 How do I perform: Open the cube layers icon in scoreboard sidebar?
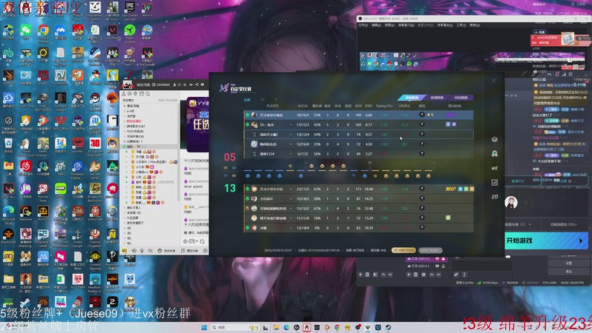tap(494, 139)
